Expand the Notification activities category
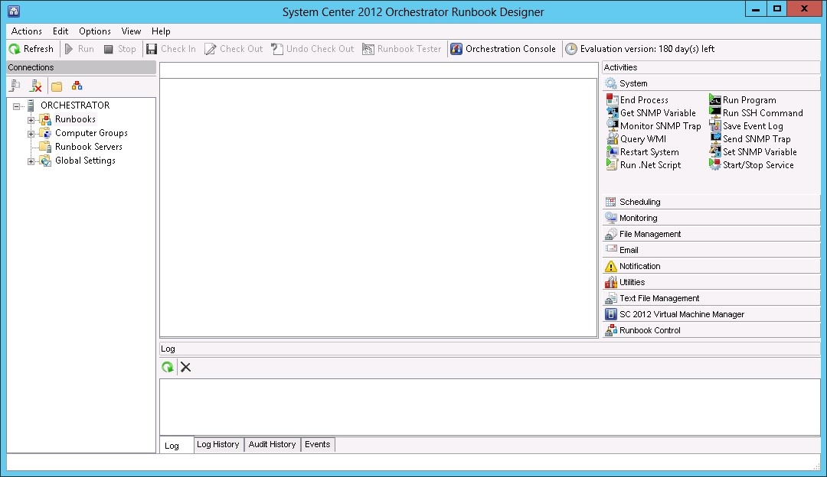827x477 pixels. 711,266
